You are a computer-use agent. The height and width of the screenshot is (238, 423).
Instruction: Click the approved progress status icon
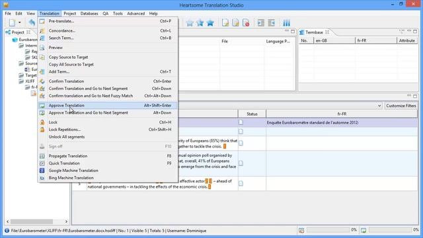pos(364,230)
